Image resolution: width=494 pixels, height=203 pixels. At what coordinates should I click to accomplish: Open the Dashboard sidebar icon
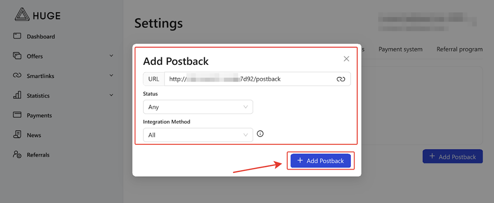(x=17, y=36)
